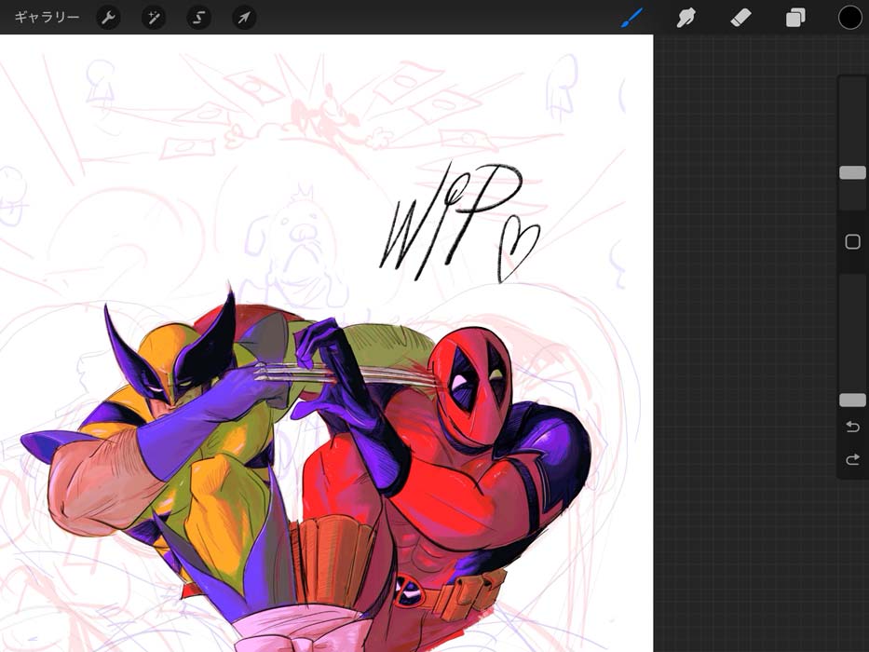Screen dimensions: 869x652
Task: Open the active color swatch circle
Action: coord(849,18)
